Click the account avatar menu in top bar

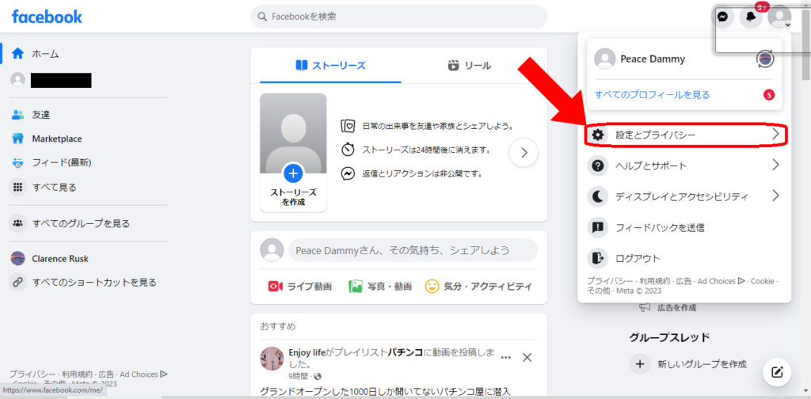point(779,17)
